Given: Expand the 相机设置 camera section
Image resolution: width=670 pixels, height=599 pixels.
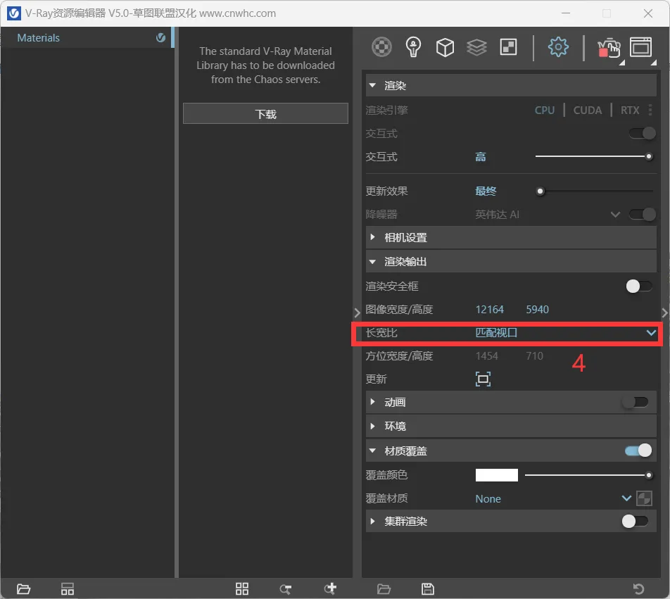Looking at the screenshot, I should click(x=372, y=237).
